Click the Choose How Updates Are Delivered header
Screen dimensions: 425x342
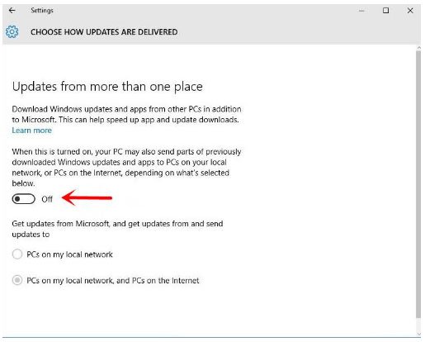coord(104,32)
